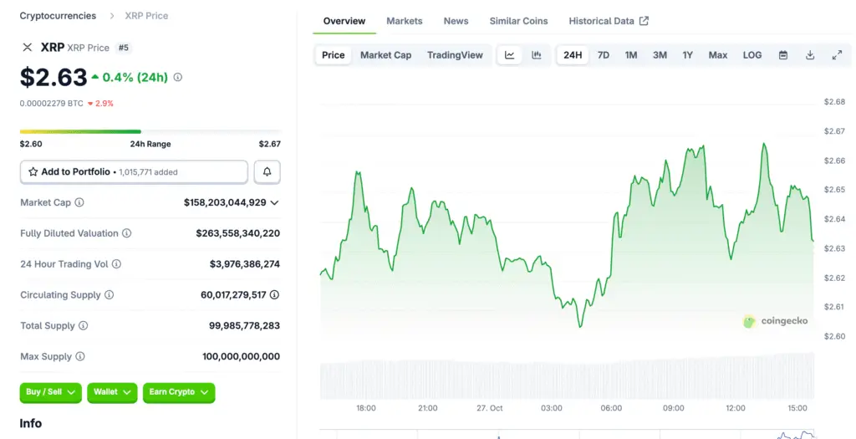The image size is (856, 439).
Task: Expand the Market Cap value chevron
Action: pos(275,202)
